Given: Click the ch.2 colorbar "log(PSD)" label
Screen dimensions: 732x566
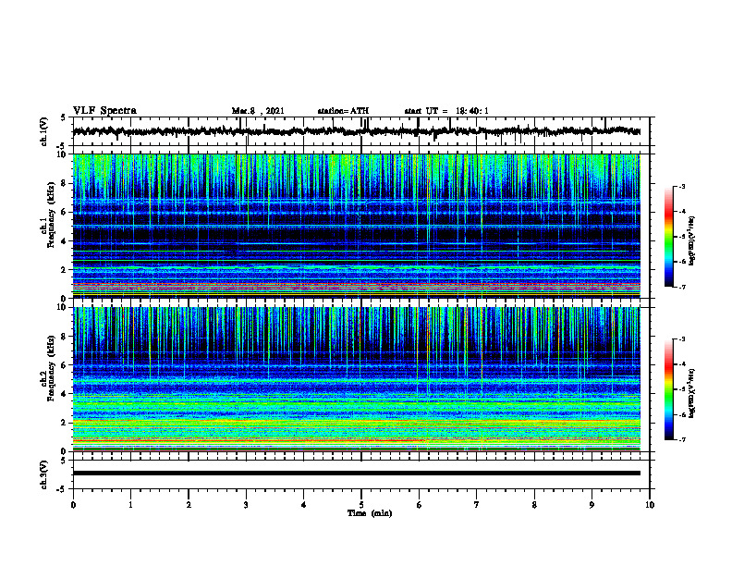Looking at the screenshot, I should coord(691,393).
